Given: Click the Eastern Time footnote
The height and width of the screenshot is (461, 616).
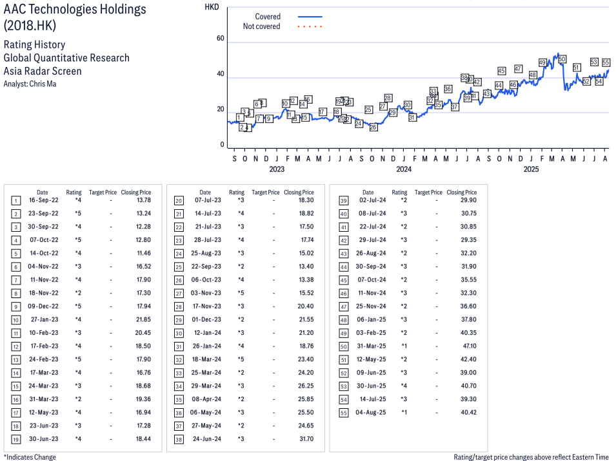Looking at the screenshot, I should point(531,457).
